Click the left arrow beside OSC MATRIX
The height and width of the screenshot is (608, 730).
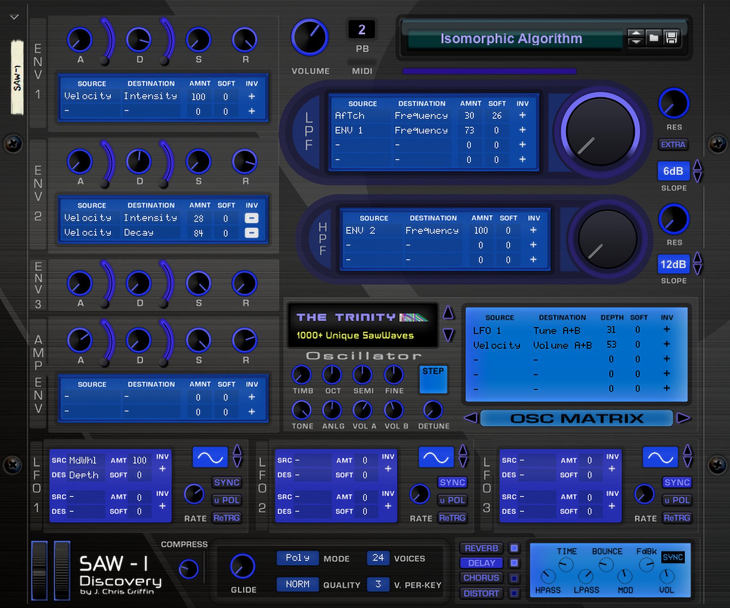470,418
